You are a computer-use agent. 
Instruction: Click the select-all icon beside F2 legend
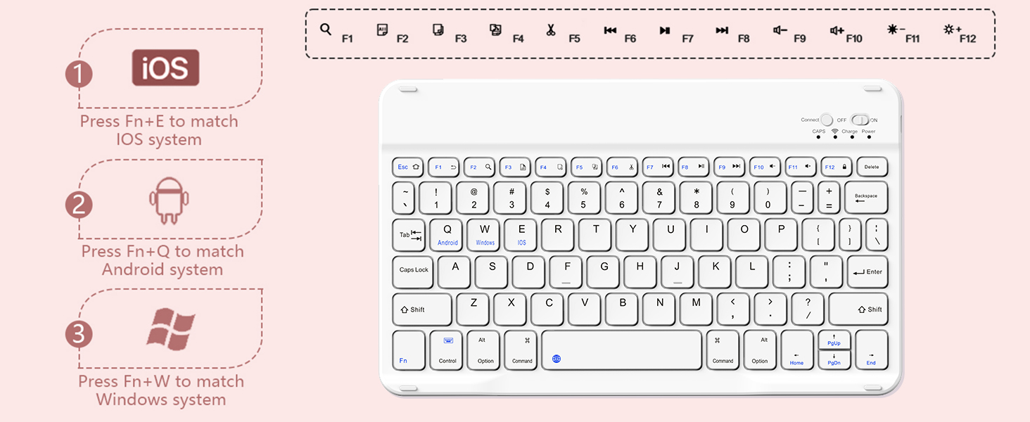[382, 30]
